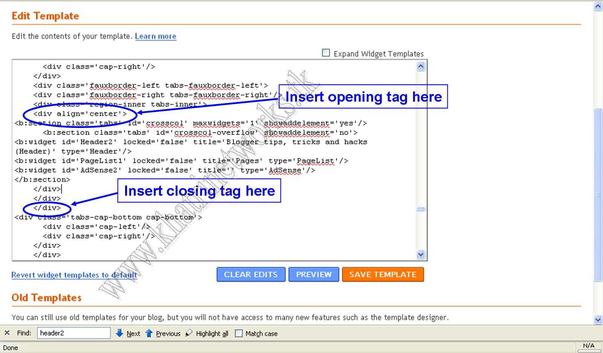The width and height of the screenshot is (603, 353).
Task: Click the "<div align='center'>" code line
Action: click(80, 114)
